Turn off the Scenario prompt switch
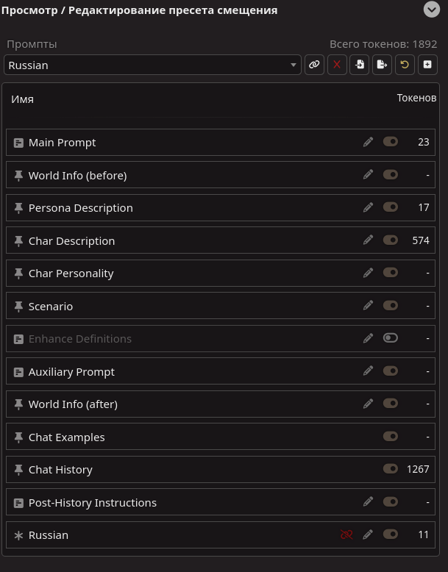The height and width of the screenshot is (572, 448). click(x=391, y=305)
